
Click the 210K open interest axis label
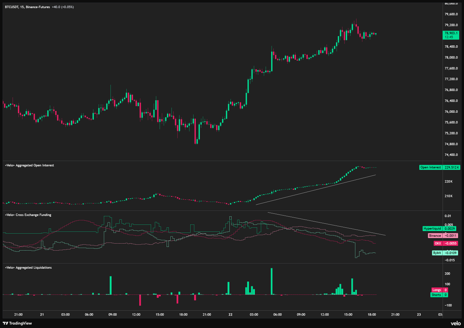click(x=448, y=196)
